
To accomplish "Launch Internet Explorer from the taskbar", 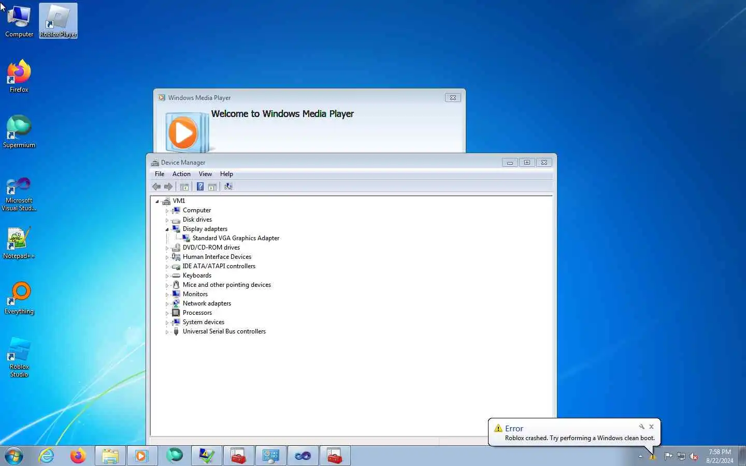I will pyautogui.click(x=47, y=456).
